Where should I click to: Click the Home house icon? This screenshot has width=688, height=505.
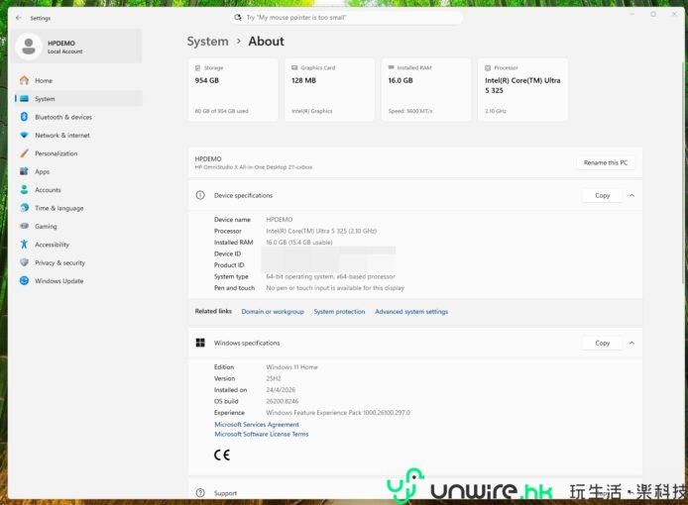pos(24,80)
